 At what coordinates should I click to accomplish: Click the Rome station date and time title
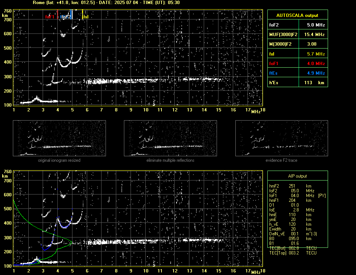(106, 3)
